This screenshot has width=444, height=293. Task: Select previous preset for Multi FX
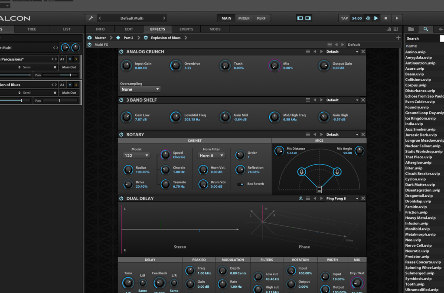point(336,45)
